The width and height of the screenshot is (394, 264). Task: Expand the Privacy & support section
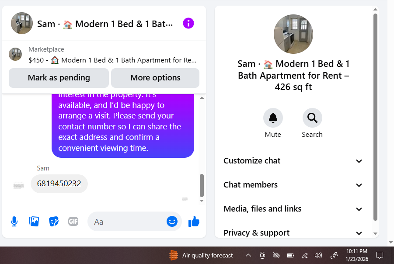293,233
